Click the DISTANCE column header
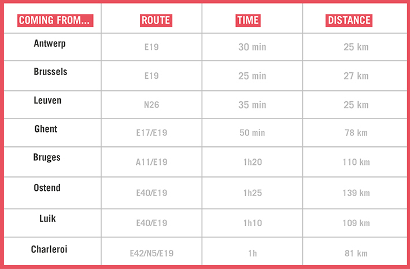Screen dimensions: 410x269 (349, 20)
